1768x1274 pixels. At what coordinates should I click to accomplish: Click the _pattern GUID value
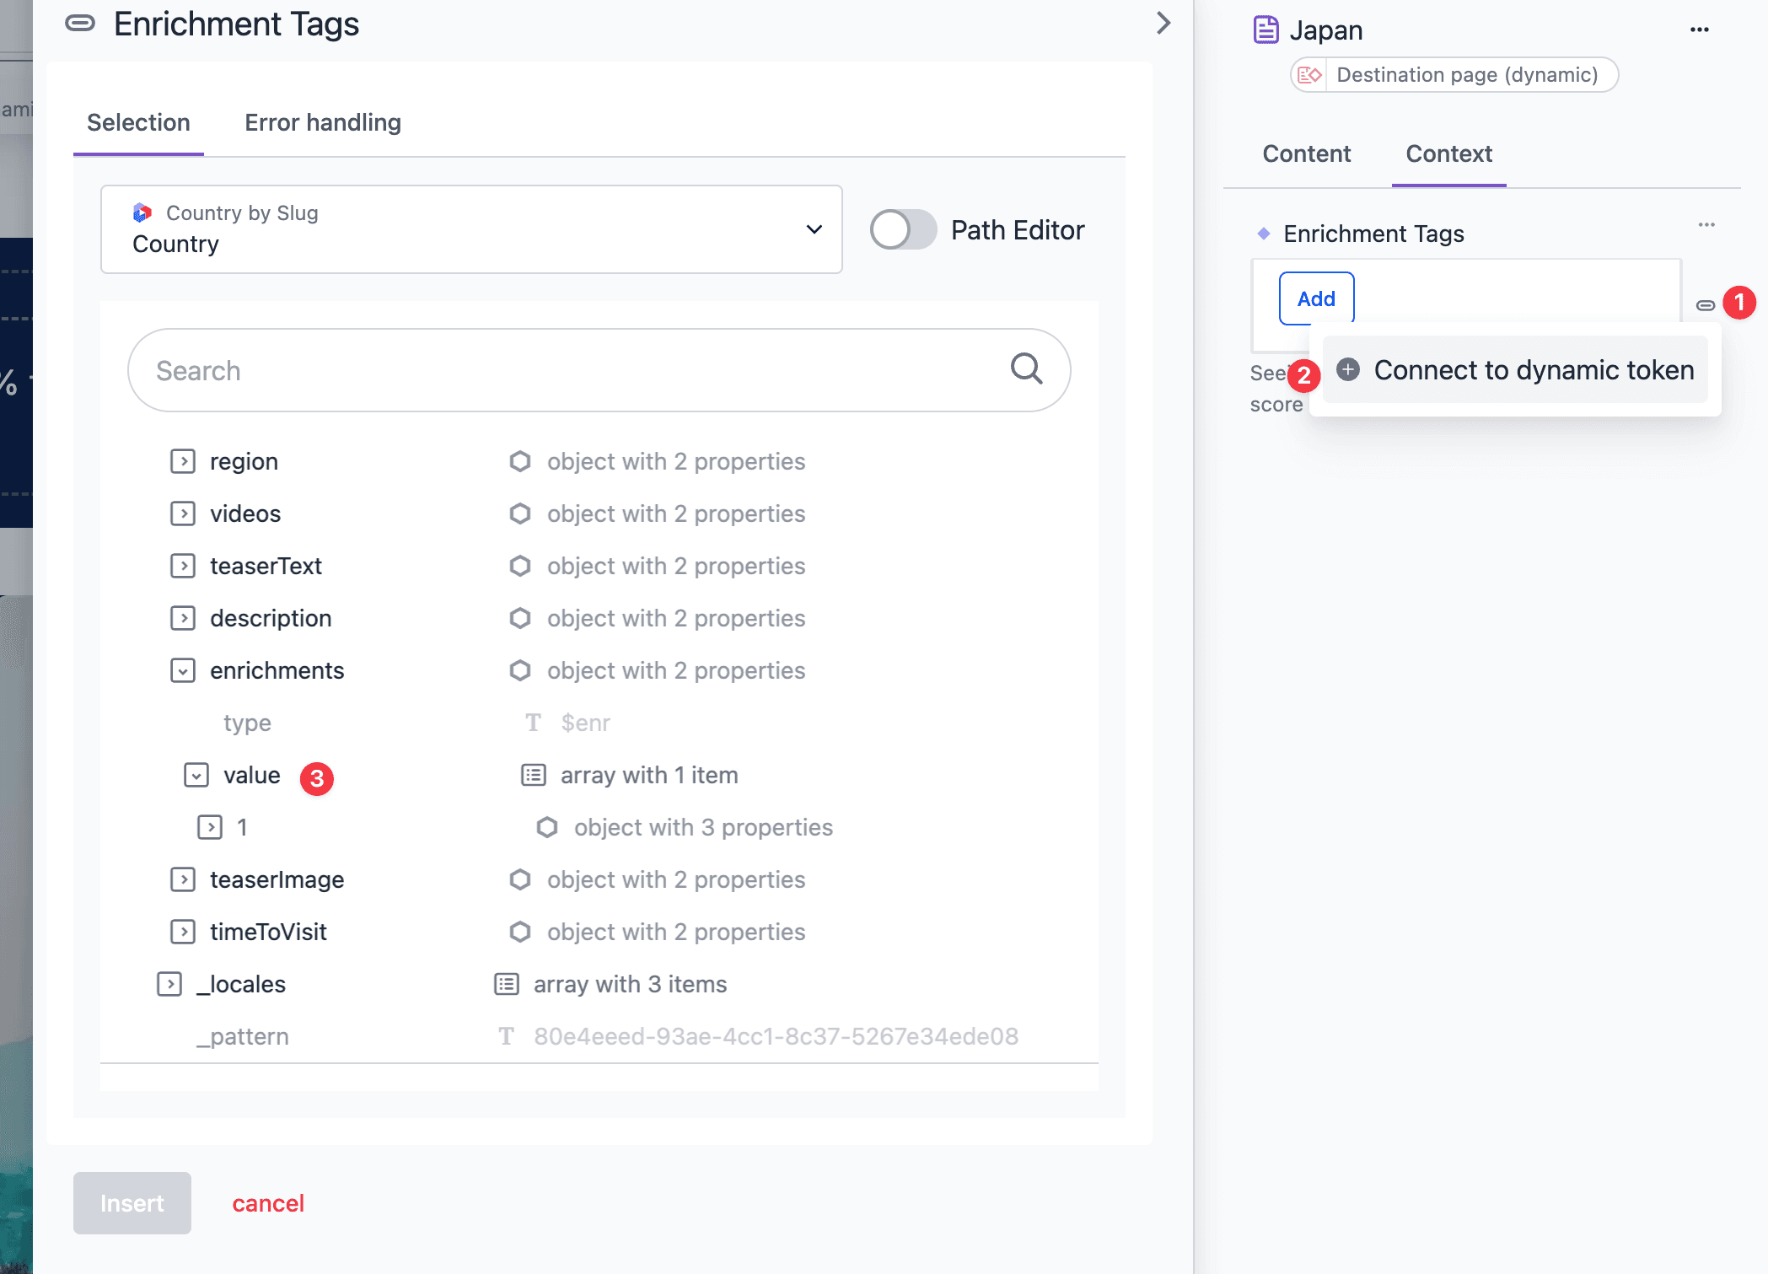pyautogui.click(x=776, y=1036)
